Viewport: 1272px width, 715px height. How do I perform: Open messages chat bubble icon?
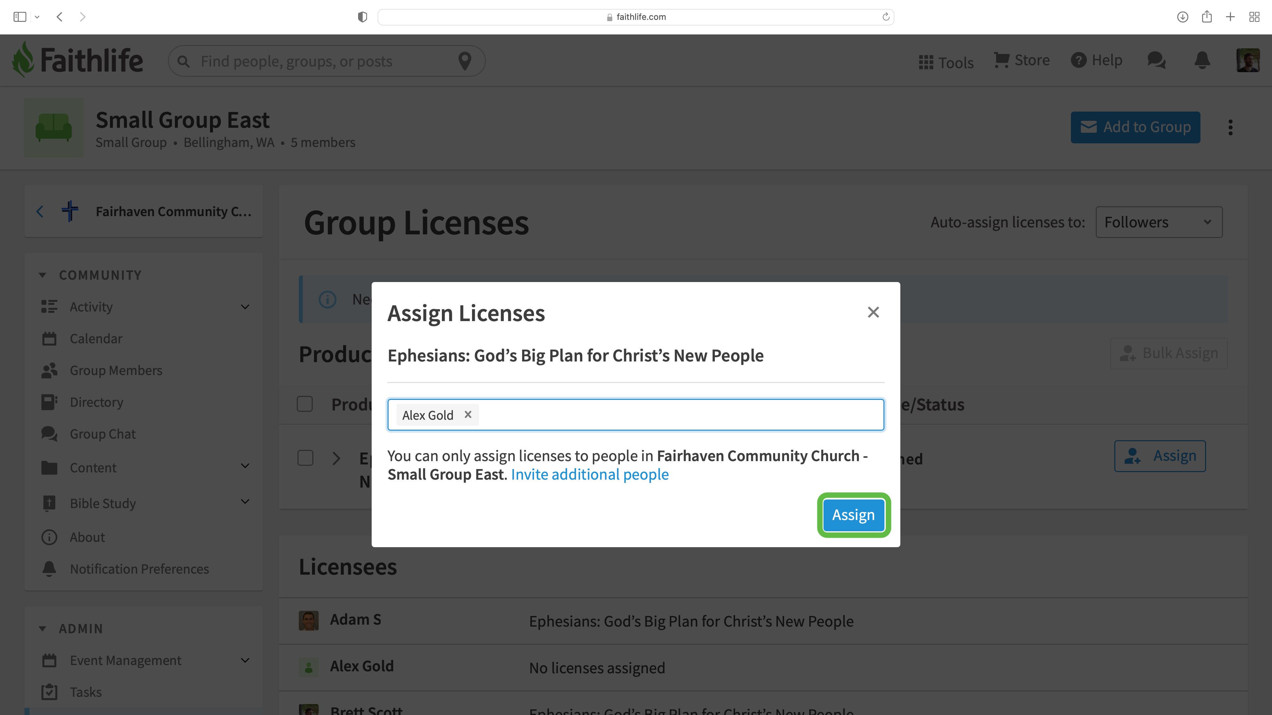(1156, 60)
